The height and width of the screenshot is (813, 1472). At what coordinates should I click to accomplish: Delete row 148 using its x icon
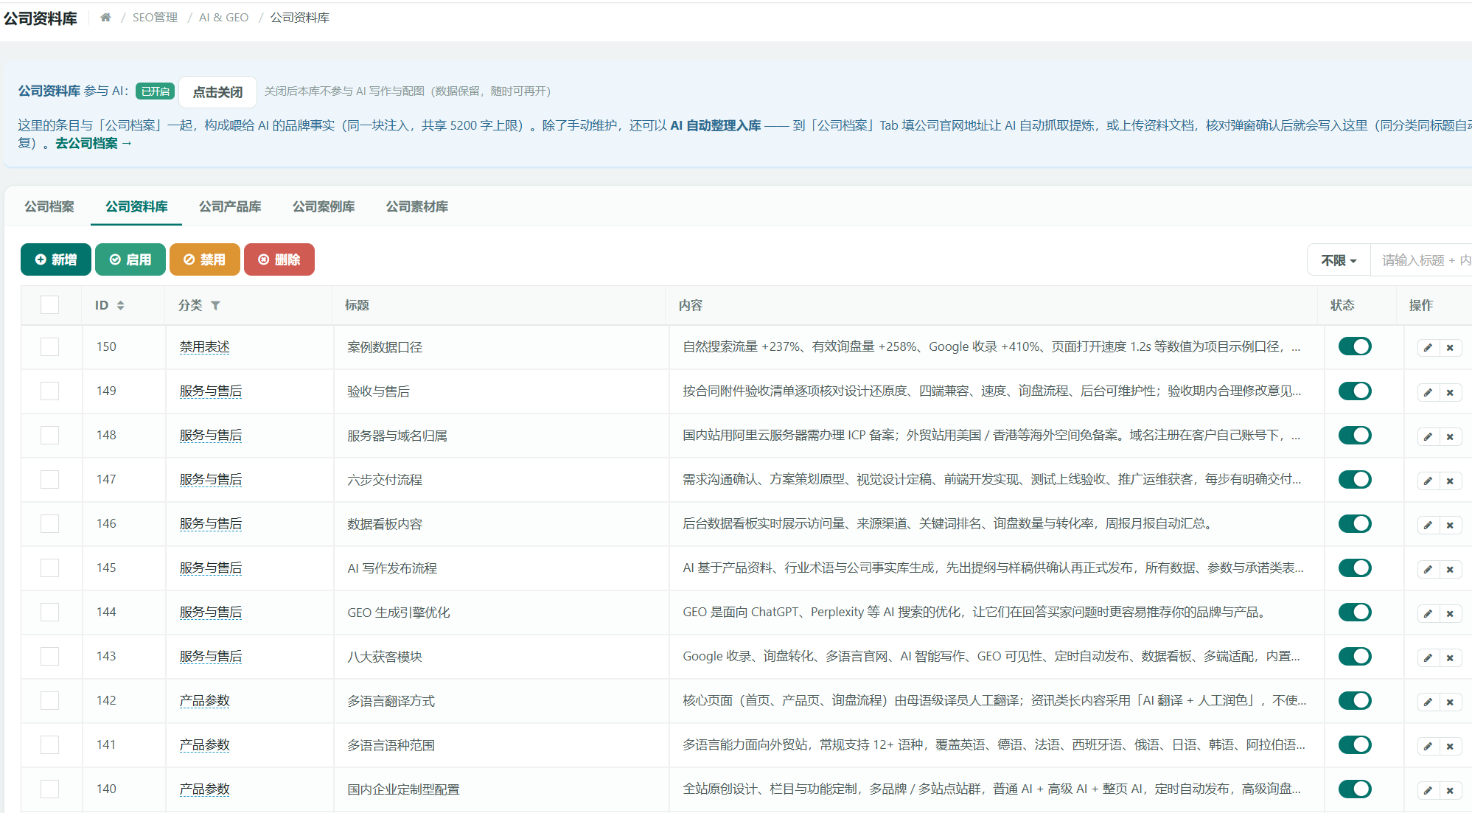pos(1450,436)
